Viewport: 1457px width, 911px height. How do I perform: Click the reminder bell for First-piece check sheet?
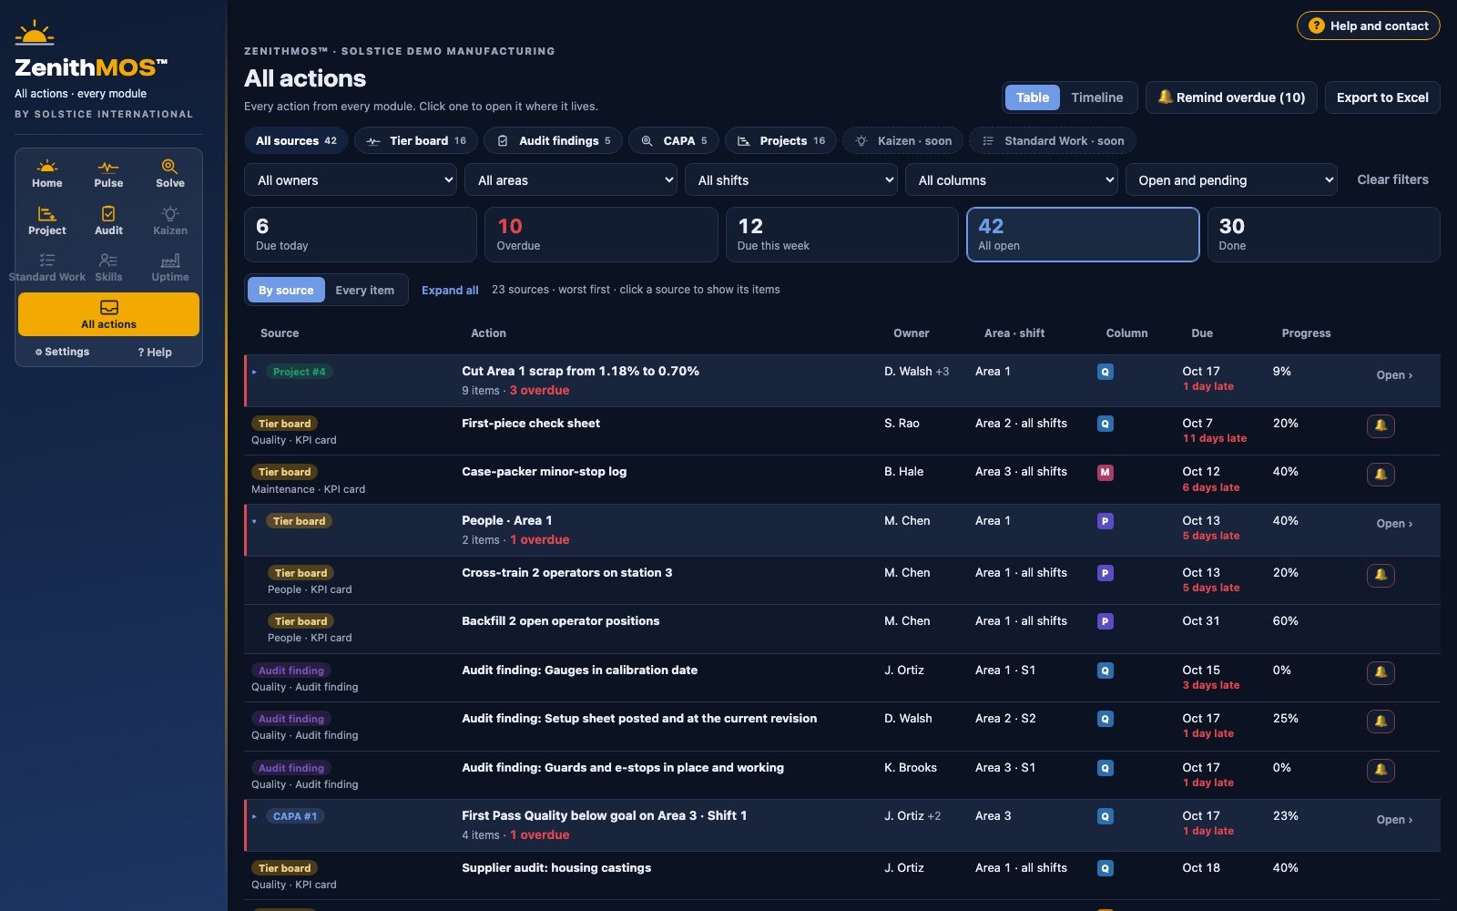click(x=1381, y=425)
